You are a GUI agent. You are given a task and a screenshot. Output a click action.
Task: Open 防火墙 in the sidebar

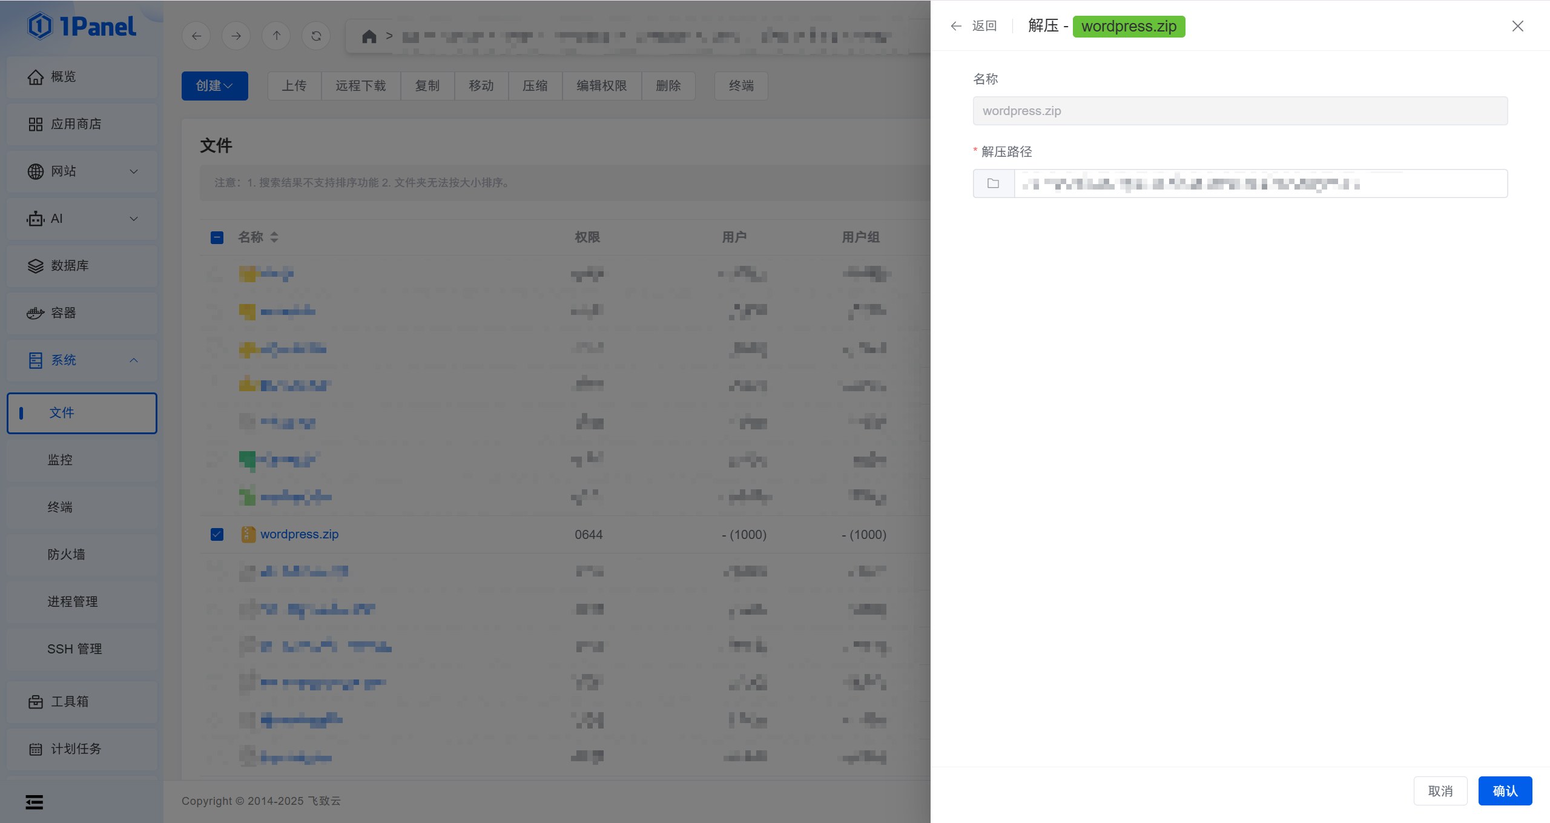[66, 554]
